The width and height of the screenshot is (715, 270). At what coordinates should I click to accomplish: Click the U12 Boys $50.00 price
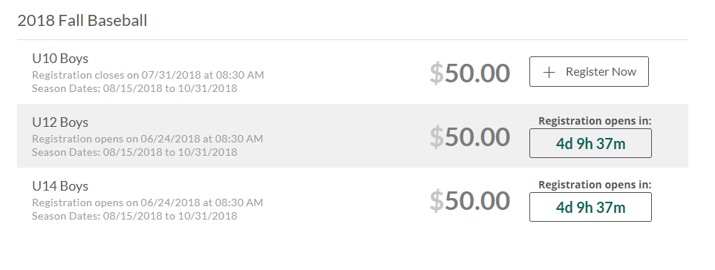coord(470,136)
